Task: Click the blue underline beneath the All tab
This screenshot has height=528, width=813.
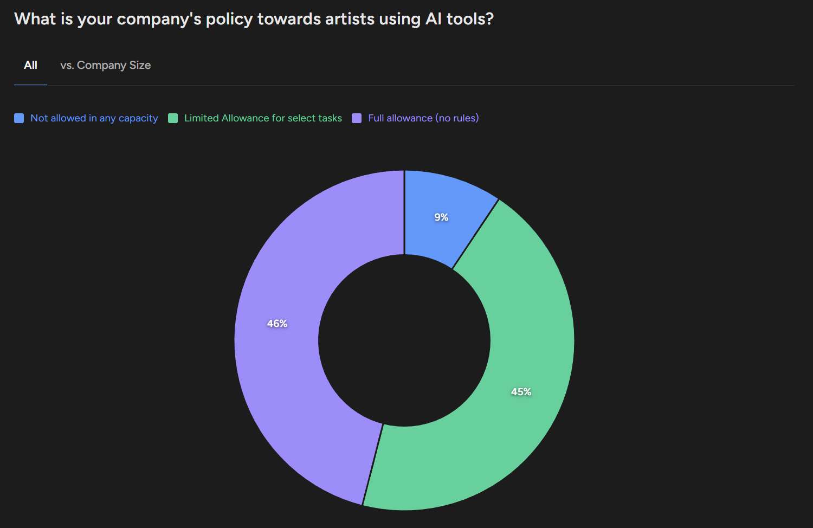Action: click(30, 84)
